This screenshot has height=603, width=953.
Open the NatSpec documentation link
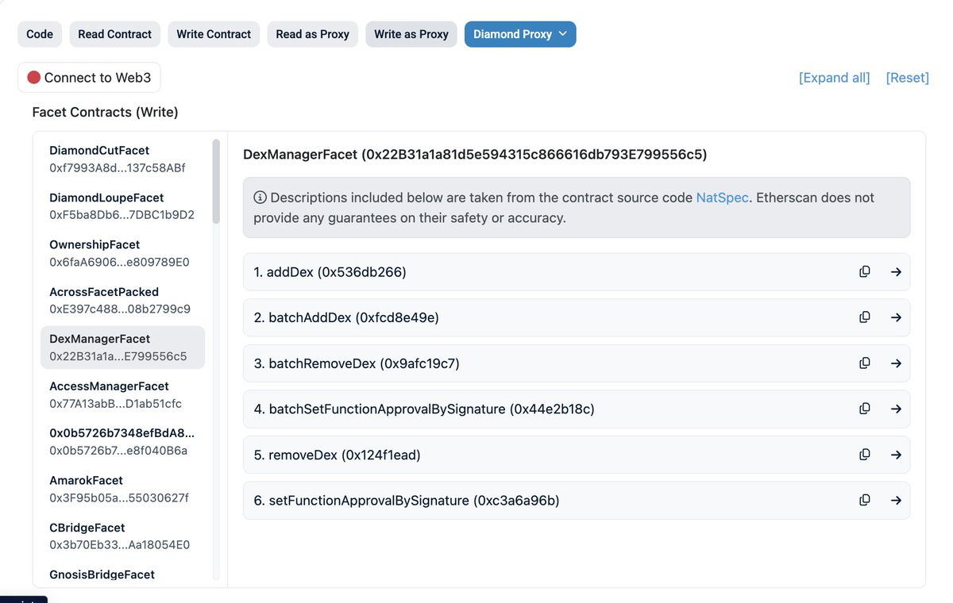[x=722, y=197]
